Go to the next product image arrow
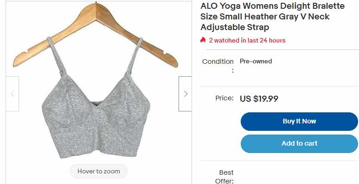The height and width of the screenshot is (184, 359). (x=185, y=94)
